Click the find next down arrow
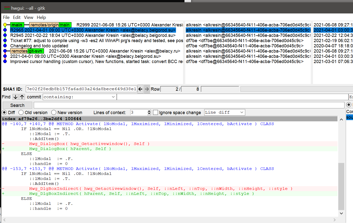 point(15,97)
